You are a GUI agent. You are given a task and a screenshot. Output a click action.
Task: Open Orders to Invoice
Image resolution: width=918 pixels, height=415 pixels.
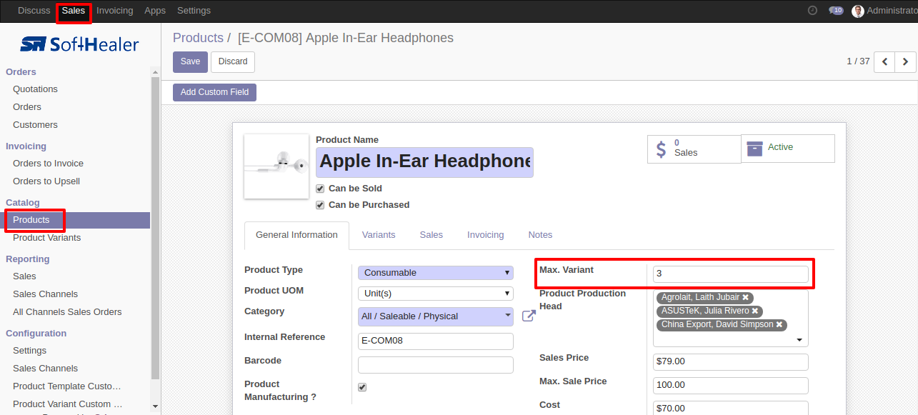click(x=48, y=164)
